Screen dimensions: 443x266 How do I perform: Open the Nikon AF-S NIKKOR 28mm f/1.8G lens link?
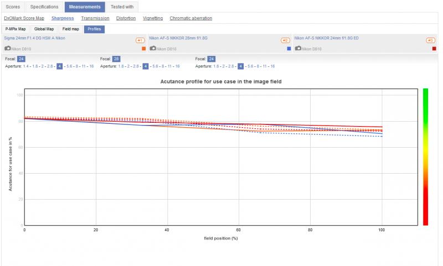click(178, 38)
